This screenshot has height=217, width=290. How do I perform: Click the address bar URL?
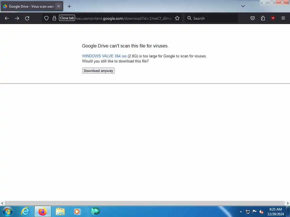[x=123, y=18]
